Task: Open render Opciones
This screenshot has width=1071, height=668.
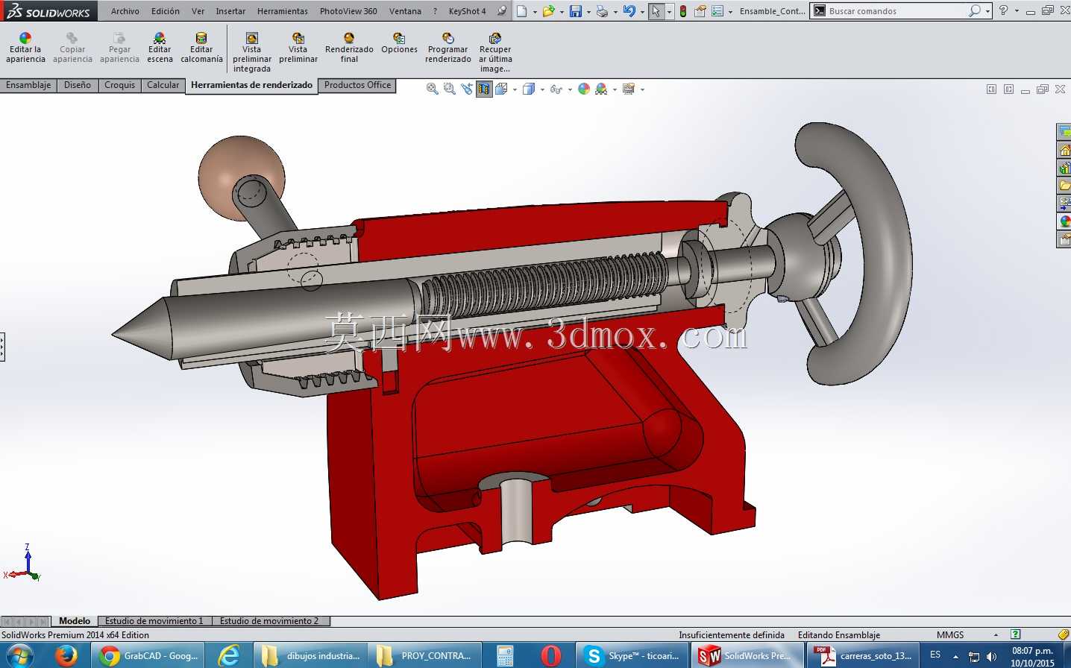Action: 399,43
